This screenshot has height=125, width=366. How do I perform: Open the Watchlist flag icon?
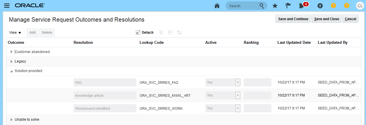click(x=288, y=6)
